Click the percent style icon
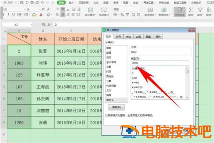The image size is (214, 143). pyautogui.click(x=122, y=15)
